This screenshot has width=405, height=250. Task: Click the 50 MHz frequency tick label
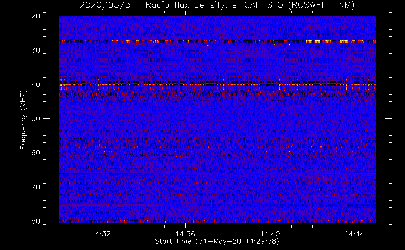click(x=36, y=118)
